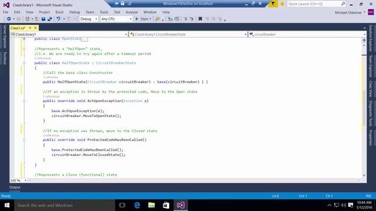Open the Start button dropdown arrow
This screenshot has height=211, width=376.
[150, 19]
